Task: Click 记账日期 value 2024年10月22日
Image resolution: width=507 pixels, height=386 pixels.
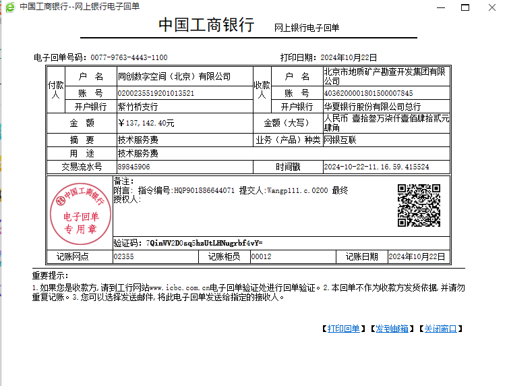Action: click(x=417, y=256)
